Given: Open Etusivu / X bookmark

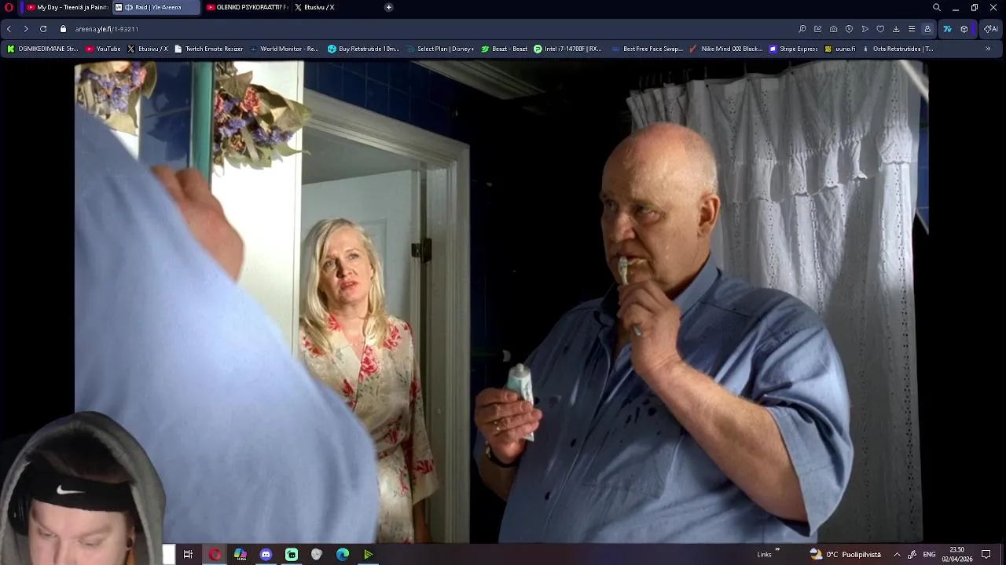Looking at the screenshot, I should [x=148, y=49].
